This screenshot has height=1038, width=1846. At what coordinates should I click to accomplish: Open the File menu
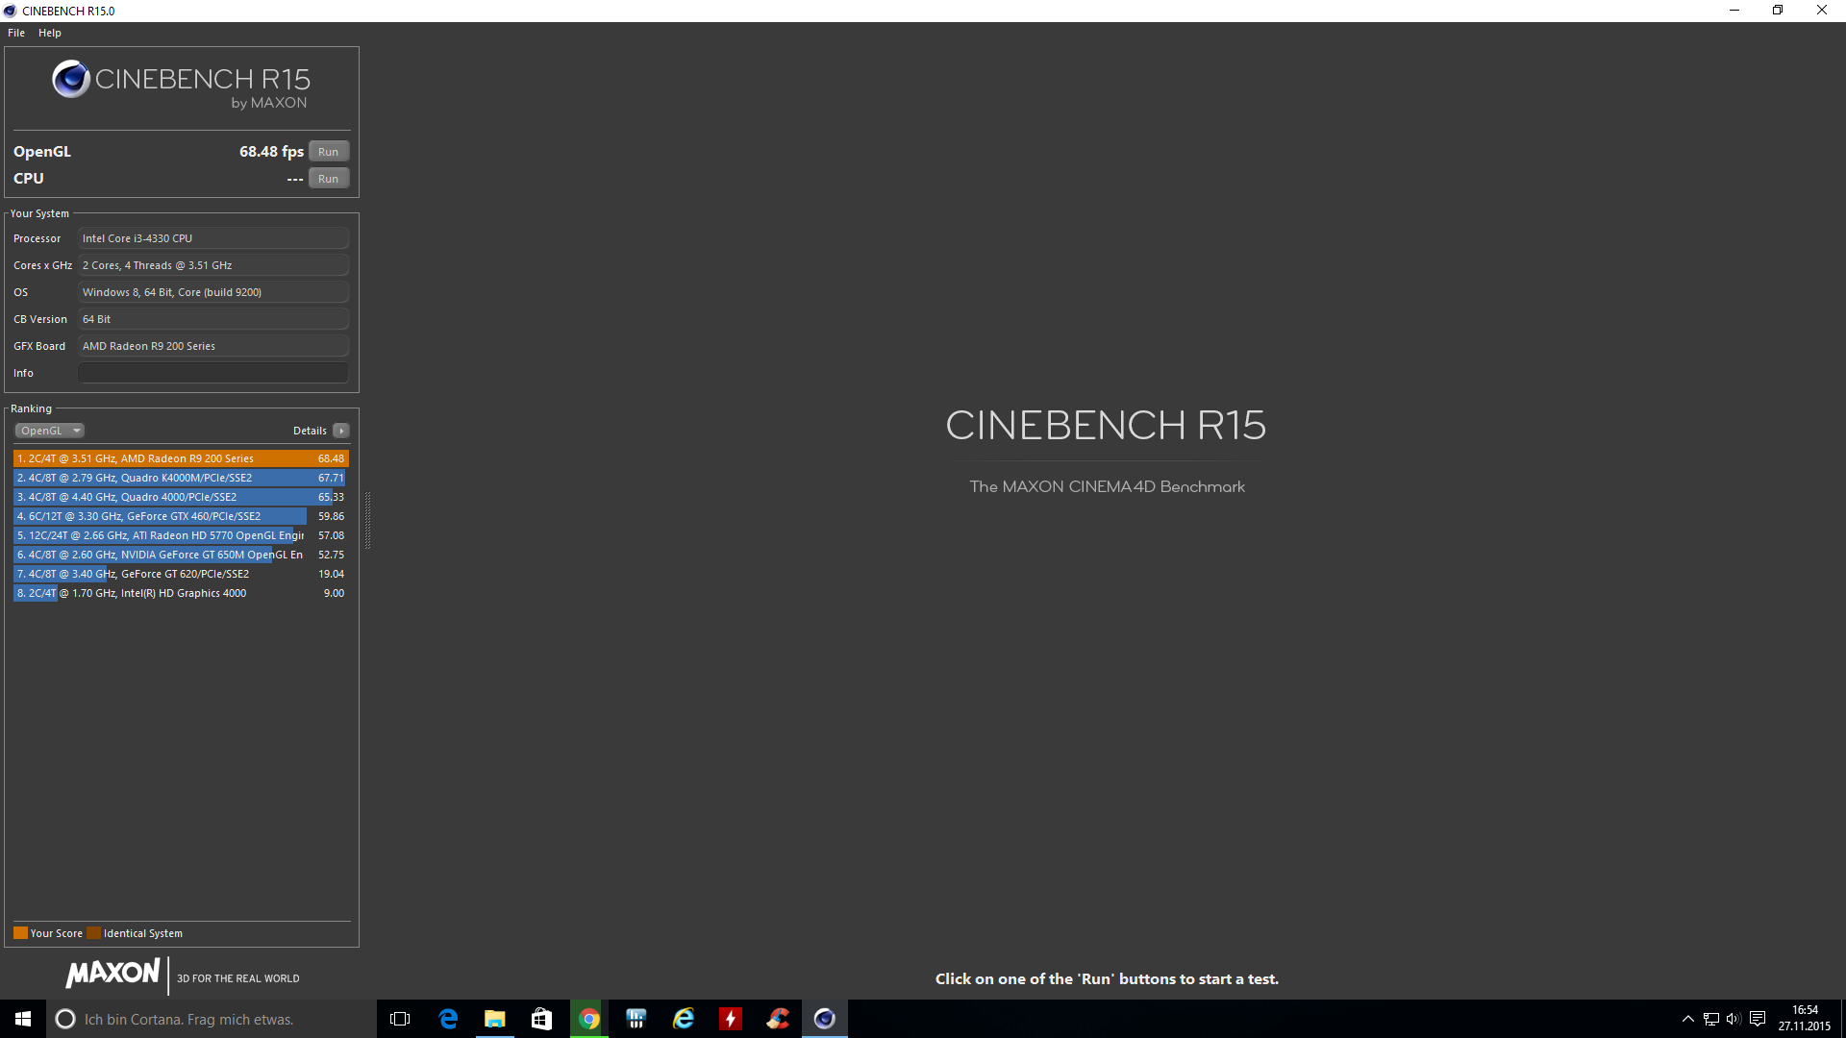click(x=16, y=33)
